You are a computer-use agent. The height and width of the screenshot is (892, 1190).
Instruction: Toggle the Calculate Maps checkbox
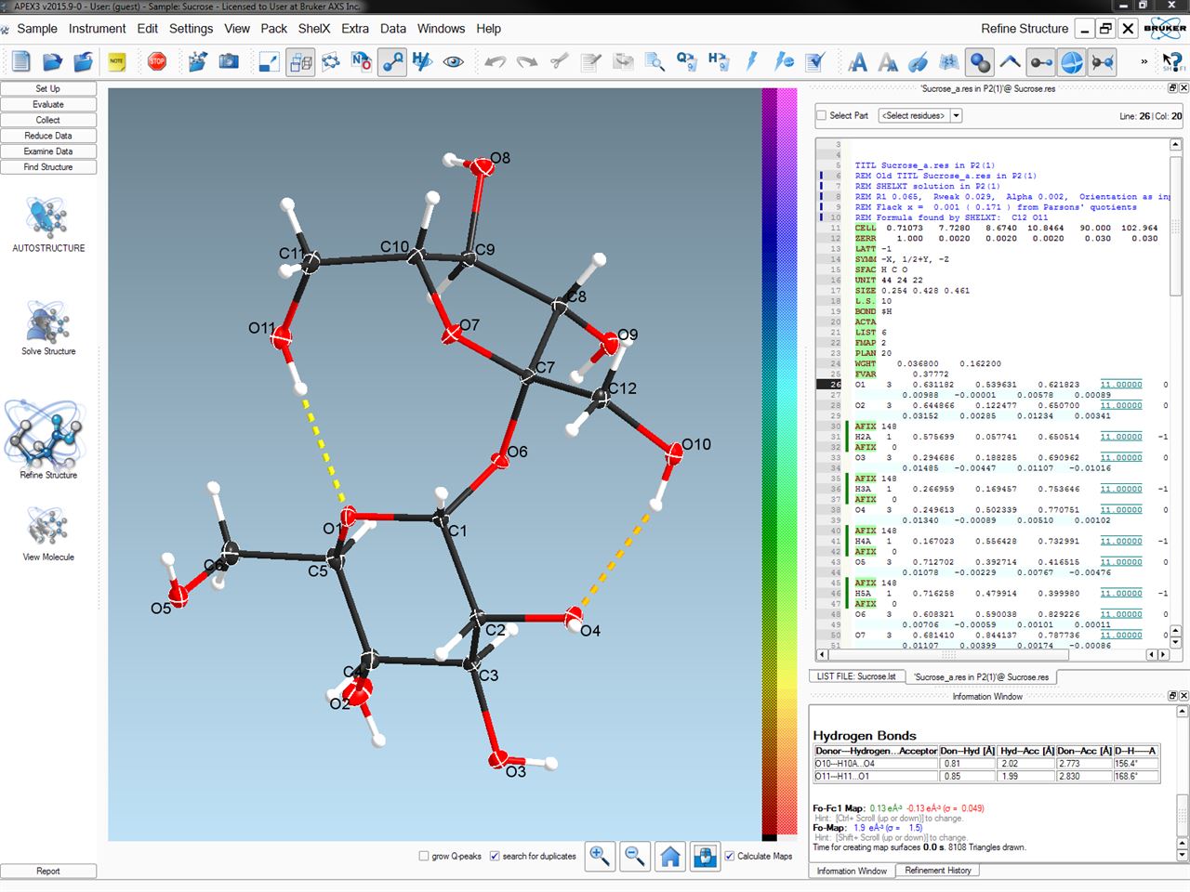[730, 856]
